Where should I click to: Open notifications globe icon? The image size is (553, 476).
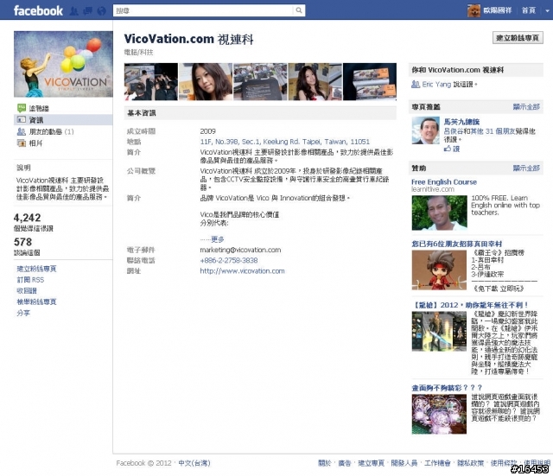(x=101, y=11)
